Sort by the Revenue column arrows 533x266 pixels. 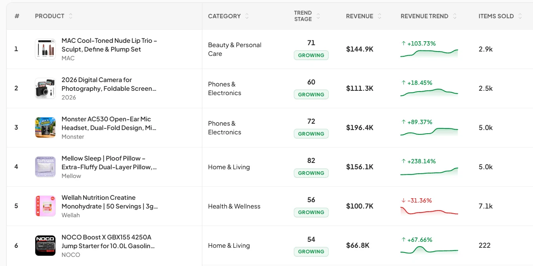379,16
